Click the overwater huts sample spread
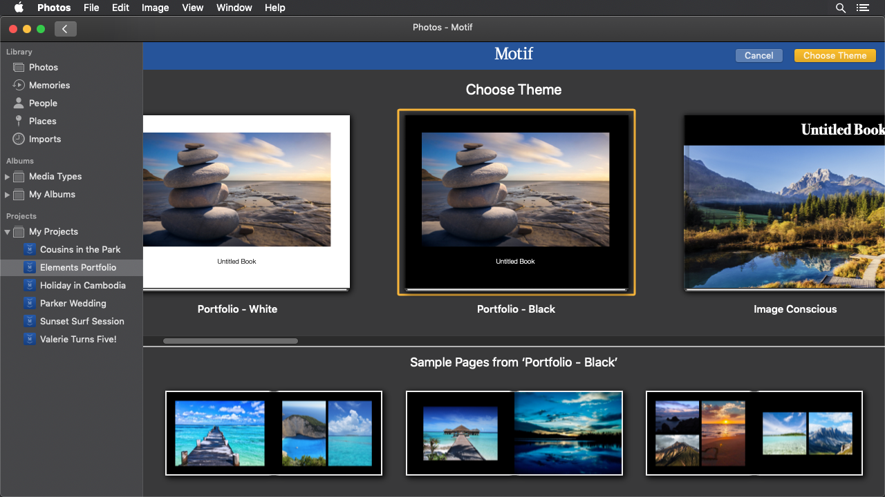Screen dimensions: 885x497 [514, 433]
